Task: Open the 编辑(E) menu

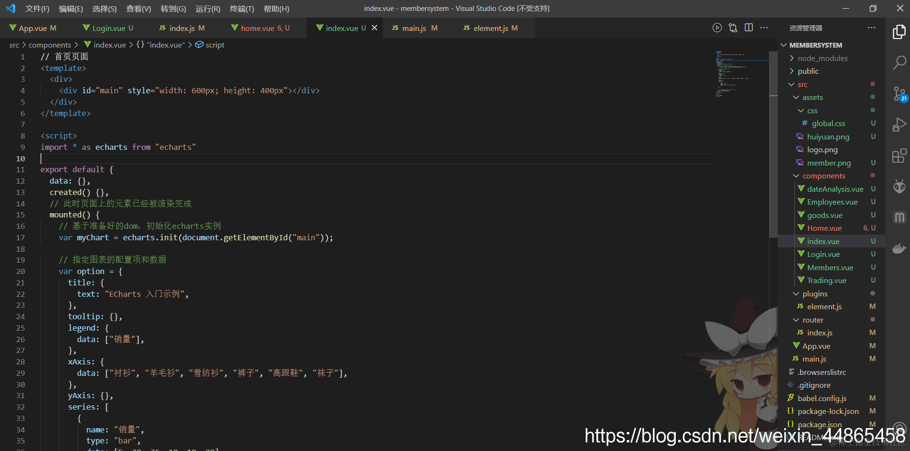Action: [x=71, y=9]
